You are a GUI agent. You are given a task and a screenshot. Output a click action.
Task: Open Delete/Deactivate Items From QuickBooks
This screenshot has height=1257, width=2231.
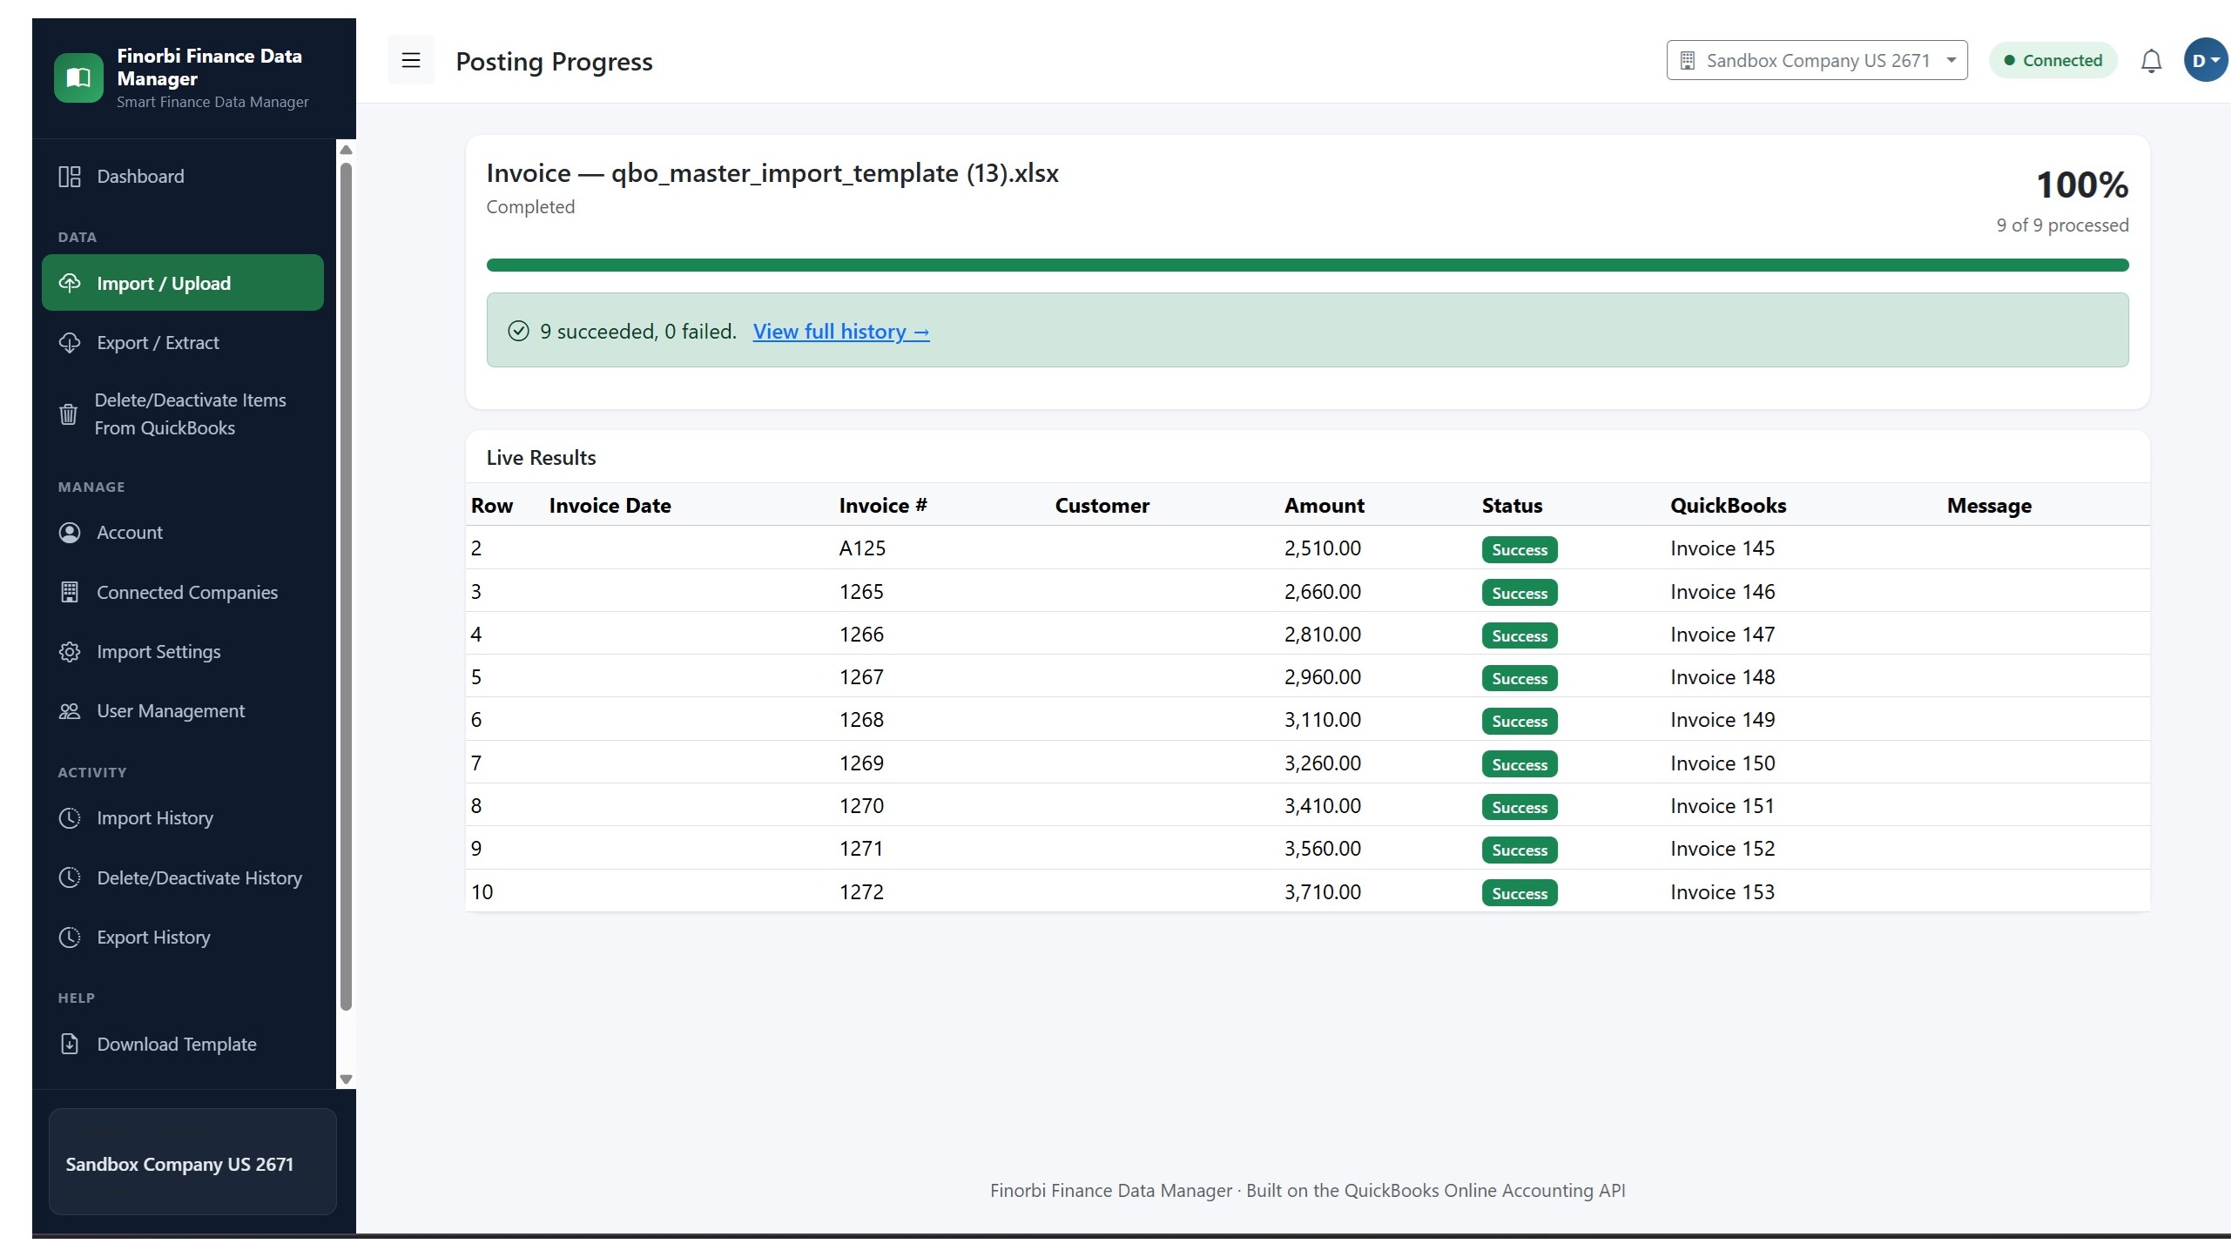pos(183,414)
